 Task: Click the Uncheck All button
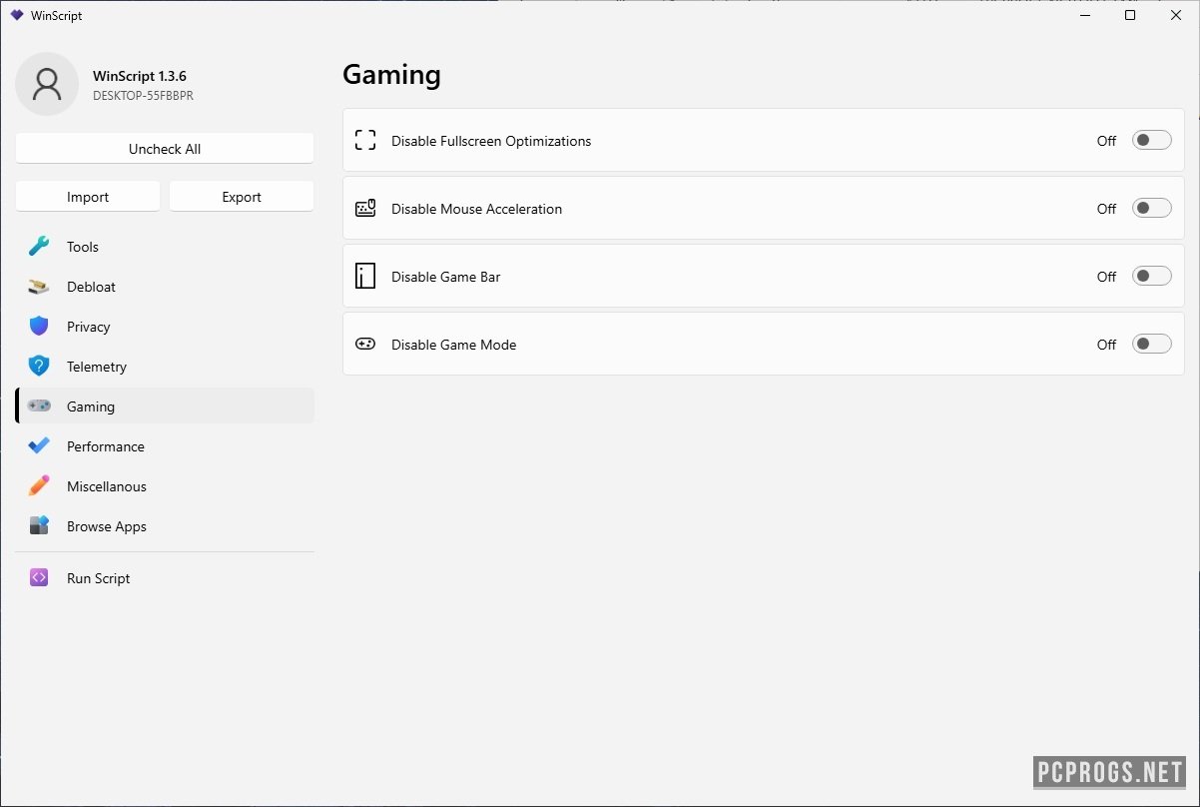point(165,149)
